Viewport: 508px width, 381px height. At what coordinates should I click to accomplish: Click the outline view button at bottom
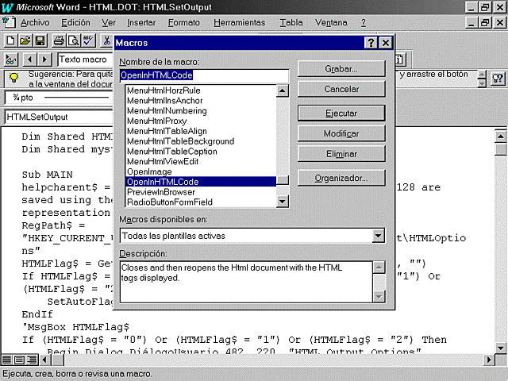(x=32, y=360)
